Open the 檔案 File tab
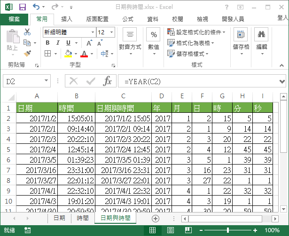The image size is (289, 236). pyautogui.click(x=14, y=19)
